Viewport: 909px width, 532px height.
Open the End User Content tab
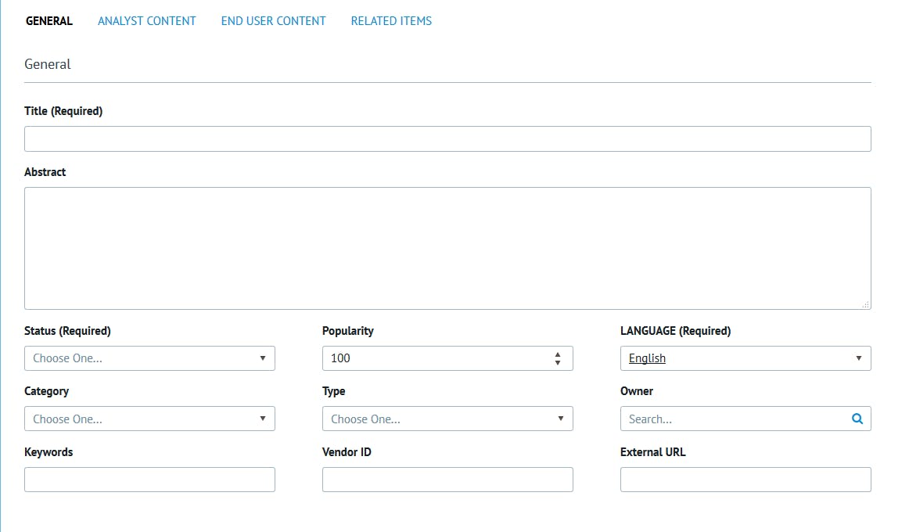tap(273, 21)
